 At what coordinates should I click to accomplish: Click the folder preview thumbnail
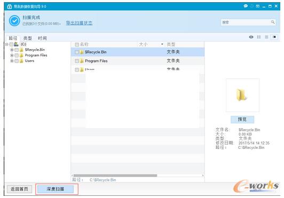[242, 95]
